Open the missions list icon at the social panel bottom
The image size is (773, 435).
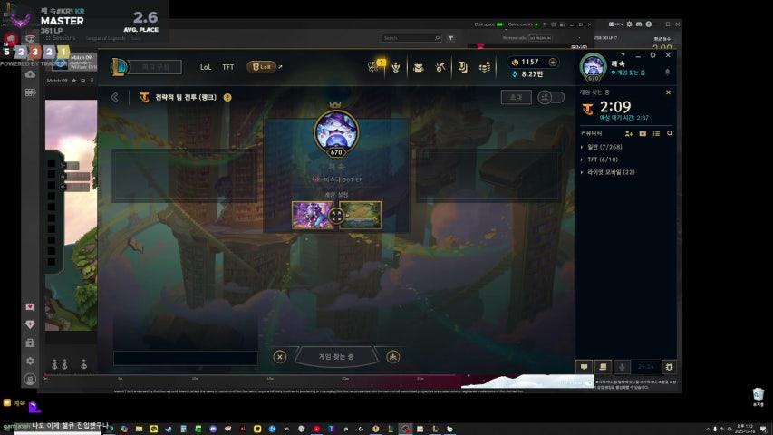click(x=603, y=366)
